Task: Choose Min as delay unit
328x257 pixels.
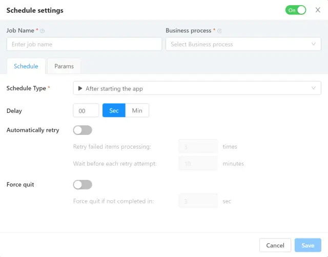Action: click(x=137, y=111)
